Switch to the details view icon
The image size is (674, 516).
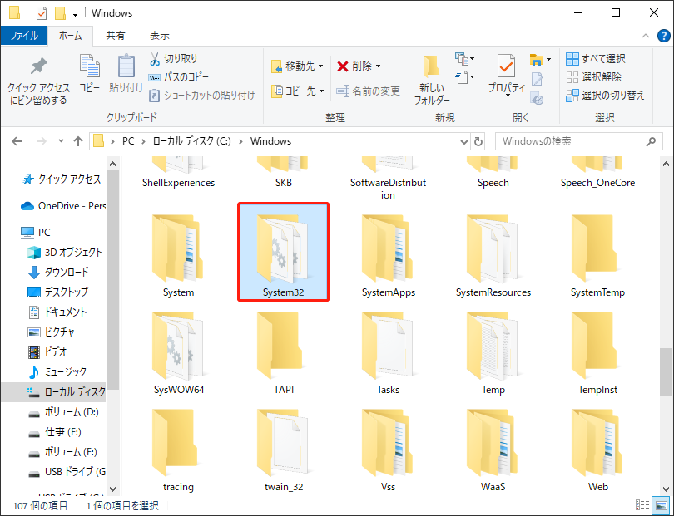click(x=642, y=505)
